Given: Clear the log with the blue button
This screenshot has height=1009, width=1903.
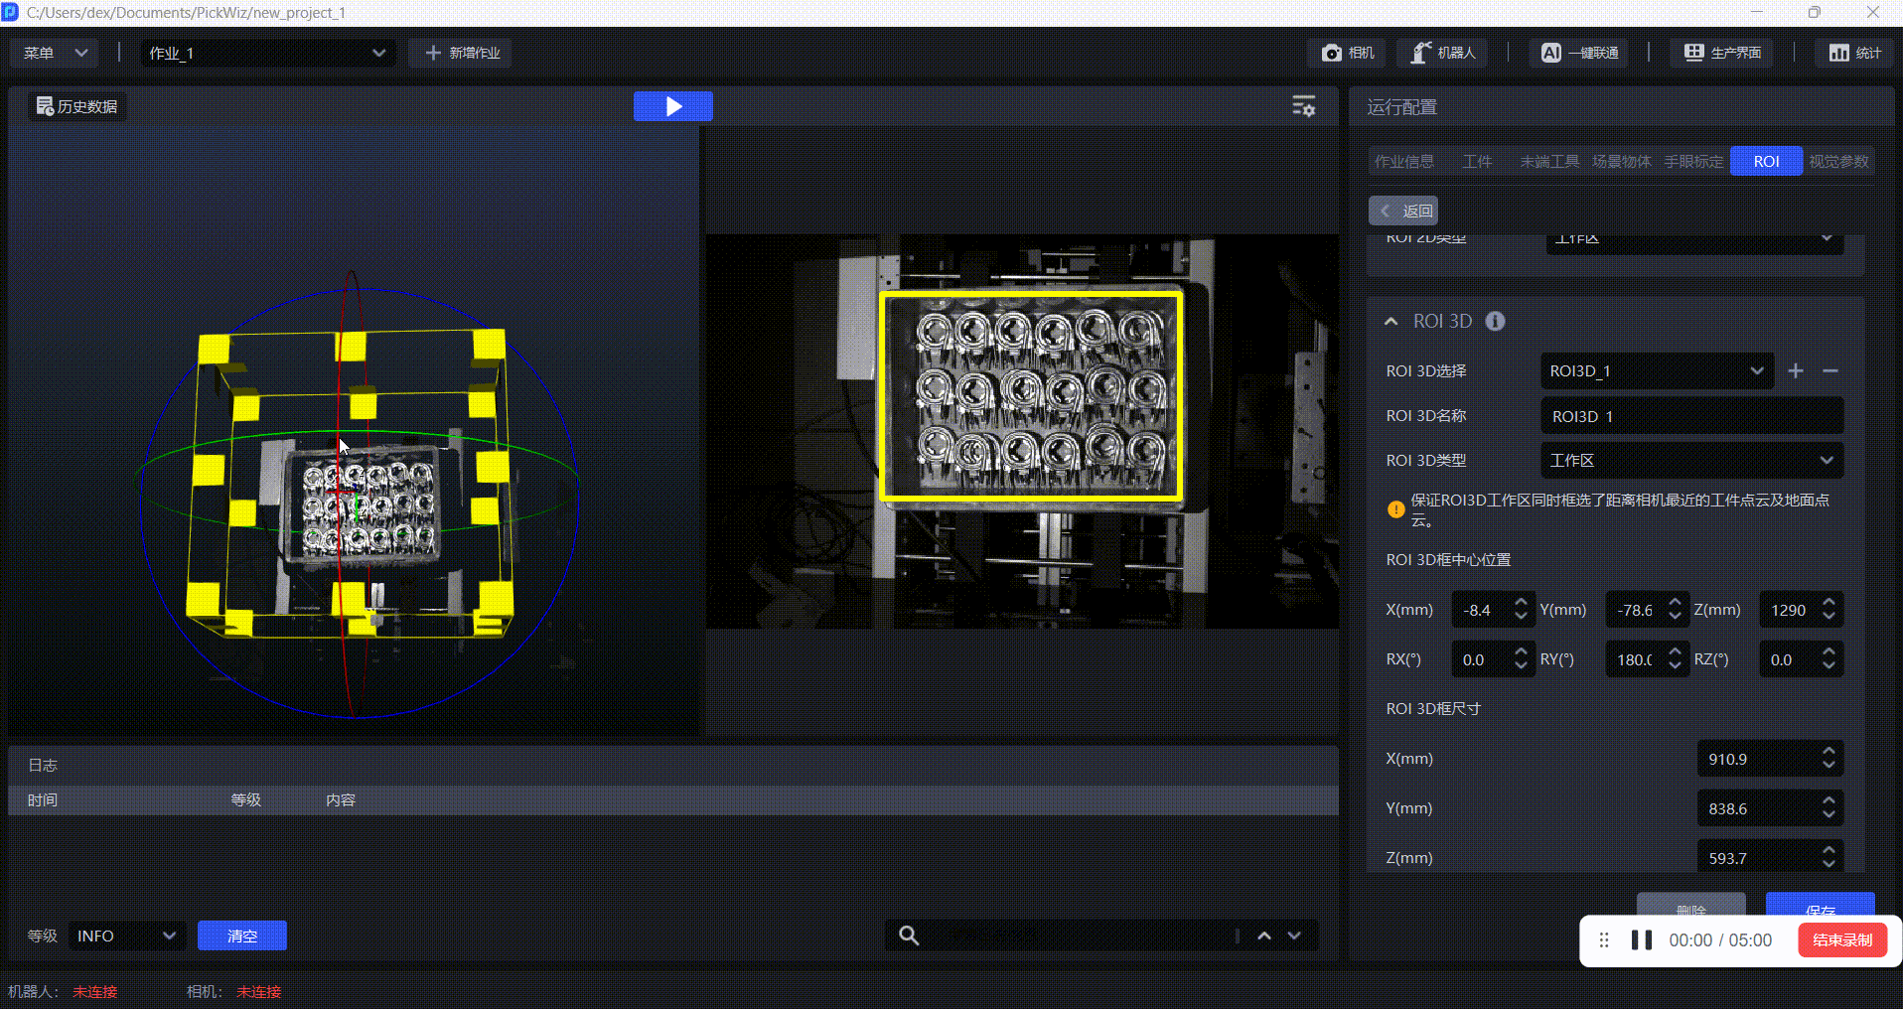Looking at the screenshot, I should [241, 936].
